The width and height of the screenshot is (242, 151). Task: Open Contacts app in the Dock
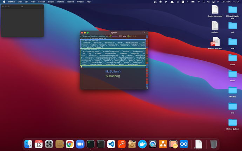(x=59, y=144)
